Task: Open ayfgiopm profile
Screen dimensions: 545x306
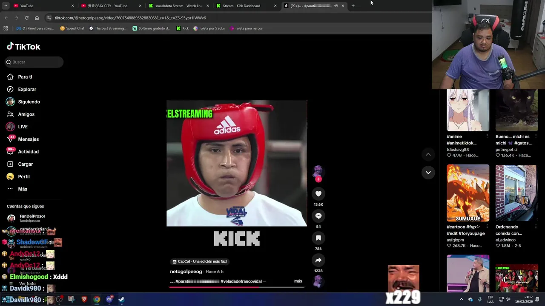Action: [455, 240]
